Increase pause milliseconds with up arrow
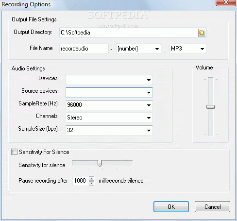This screenshot has width=237, height=221. (92, 179)
